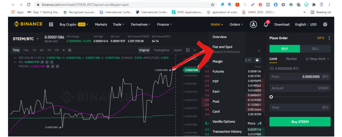Click the amount percentage slider handle
The image size is (342, 137).
point(271,97)
